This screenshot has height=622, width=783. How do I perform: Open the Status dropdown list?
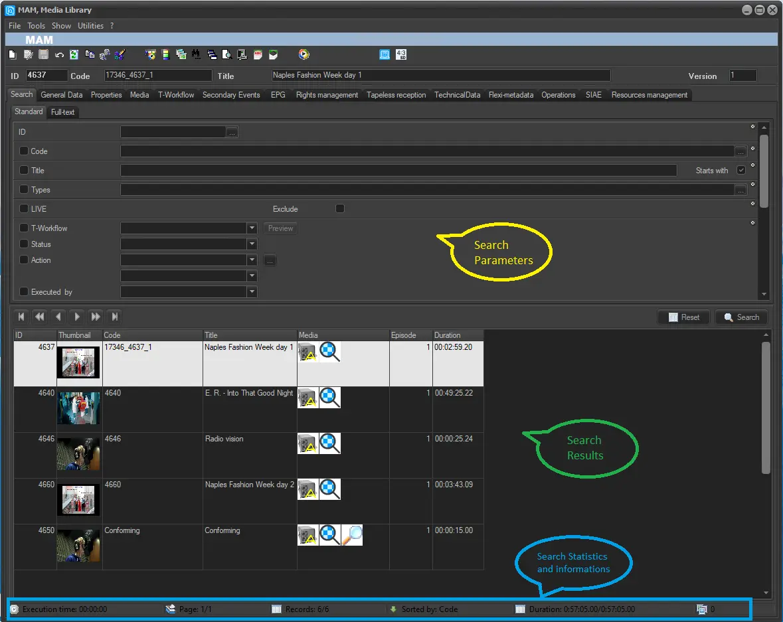tap(252, 244)
